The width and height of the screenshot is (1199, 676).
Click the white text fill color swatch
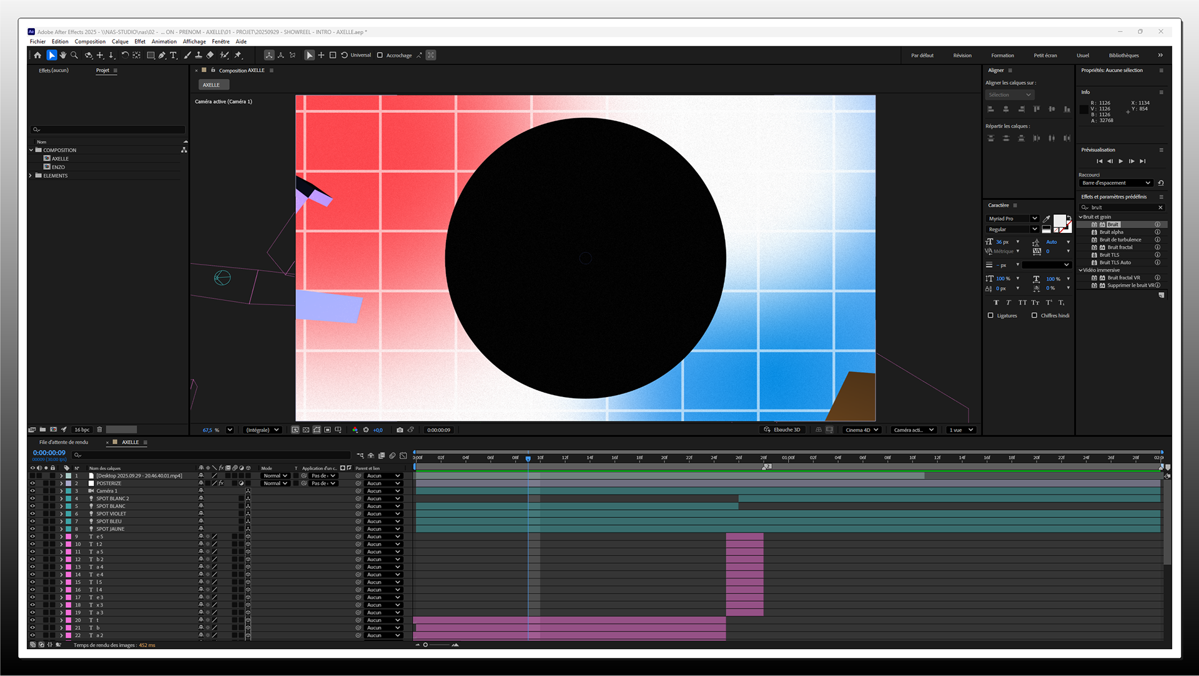1059,220
